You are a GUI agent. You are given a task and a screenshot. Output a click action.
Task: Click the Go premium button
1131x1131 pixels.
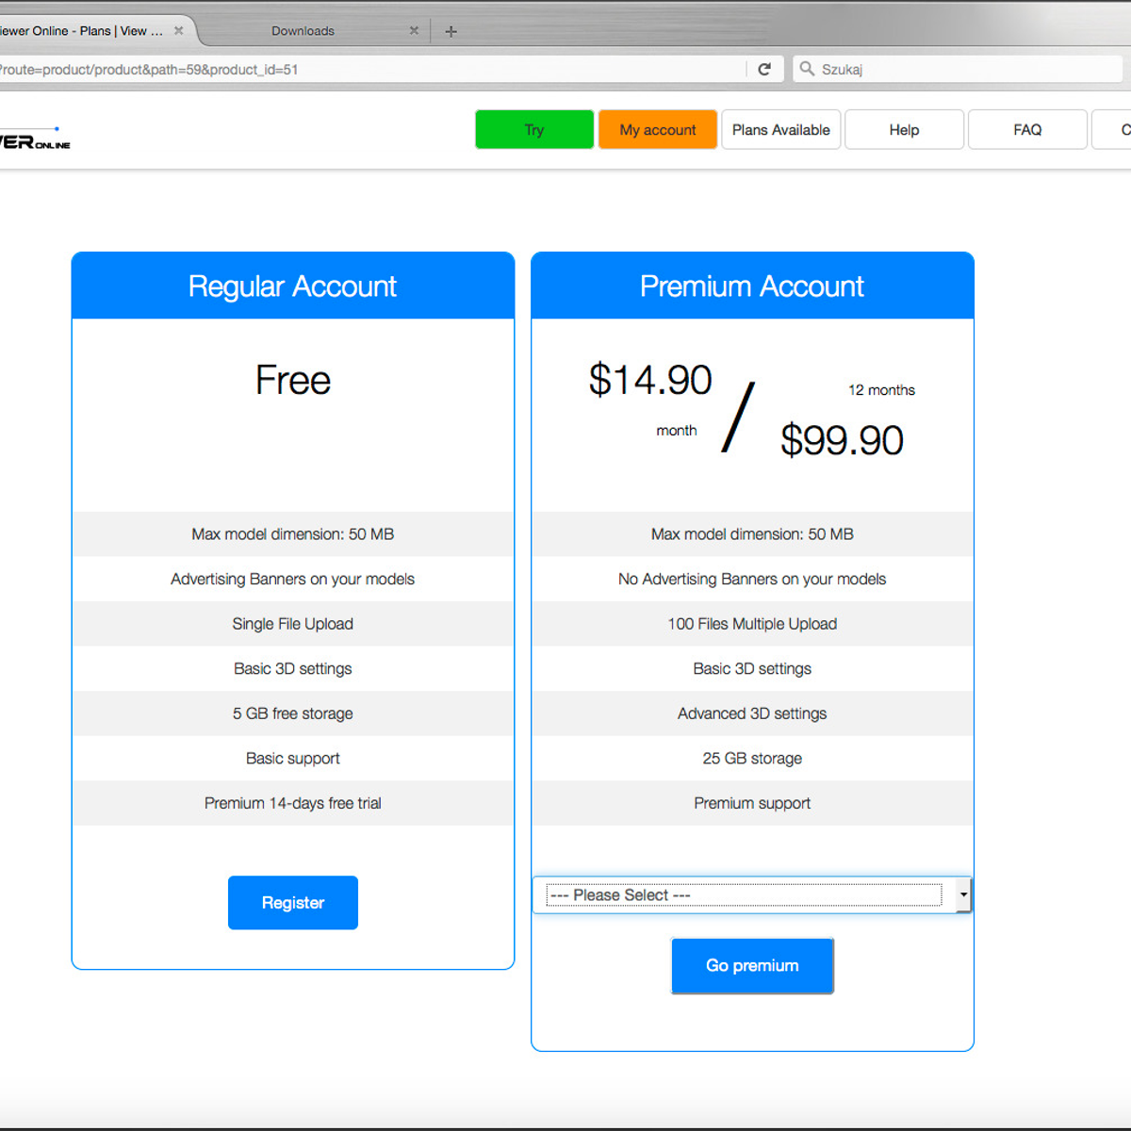point(752,966)
